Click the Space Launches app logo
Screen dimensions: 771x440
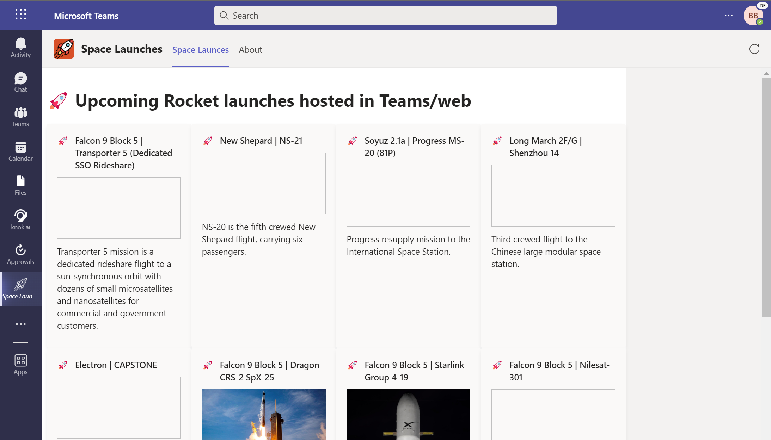coord(64,49)
